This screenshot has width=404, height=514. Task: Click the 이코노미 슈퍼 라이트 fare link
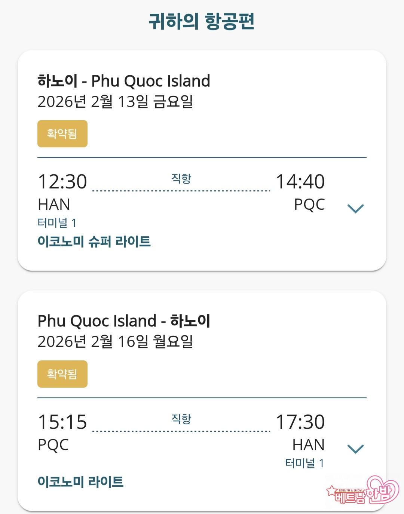point(94,241)
